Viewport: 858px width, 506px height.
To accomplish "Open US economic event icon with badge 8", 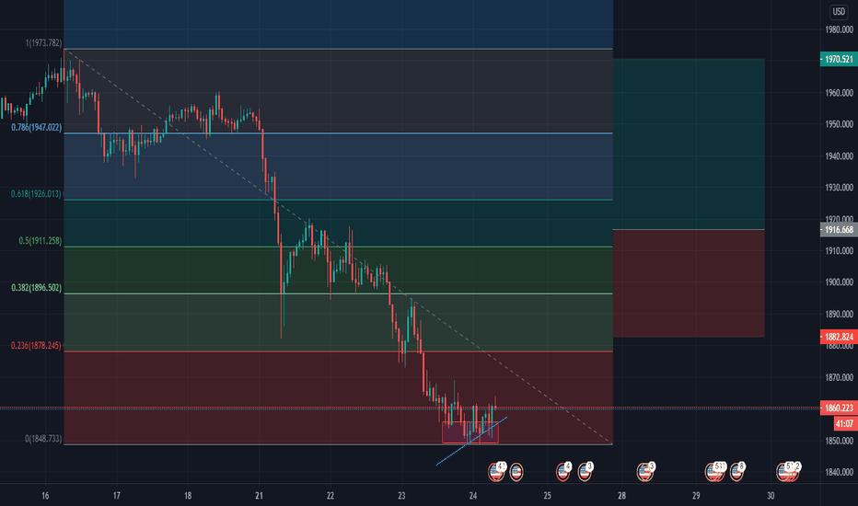I will pyautogui.click(x=736, y=472).
